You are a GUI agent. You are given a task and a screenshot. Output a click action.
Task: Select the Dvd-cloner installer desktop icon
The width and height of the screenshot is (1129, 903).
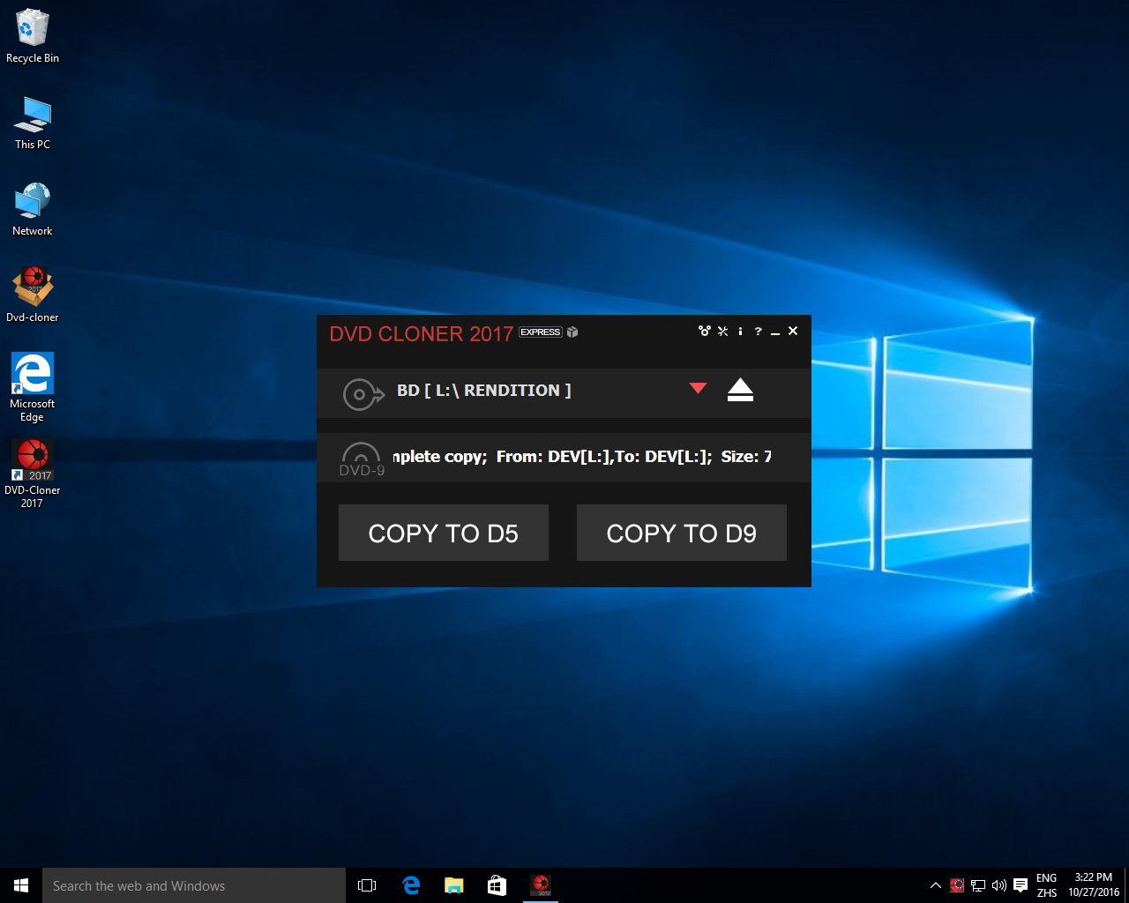(33, 295)
